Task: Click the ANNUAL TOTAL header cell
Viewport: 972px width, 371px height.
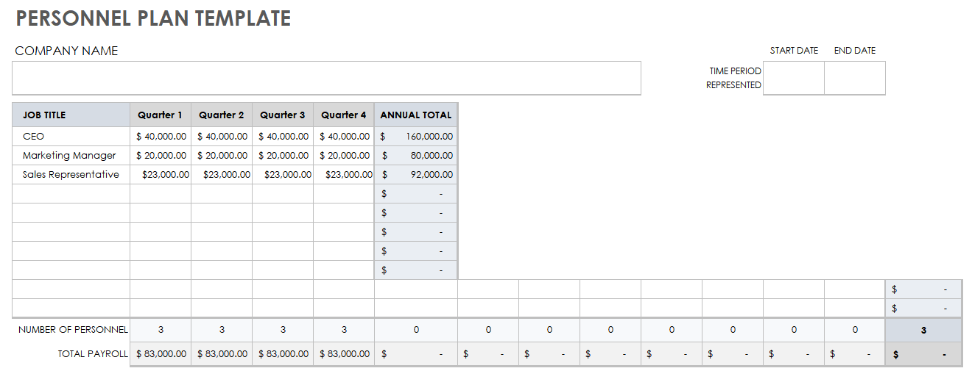Action: [x=416, y=115]
